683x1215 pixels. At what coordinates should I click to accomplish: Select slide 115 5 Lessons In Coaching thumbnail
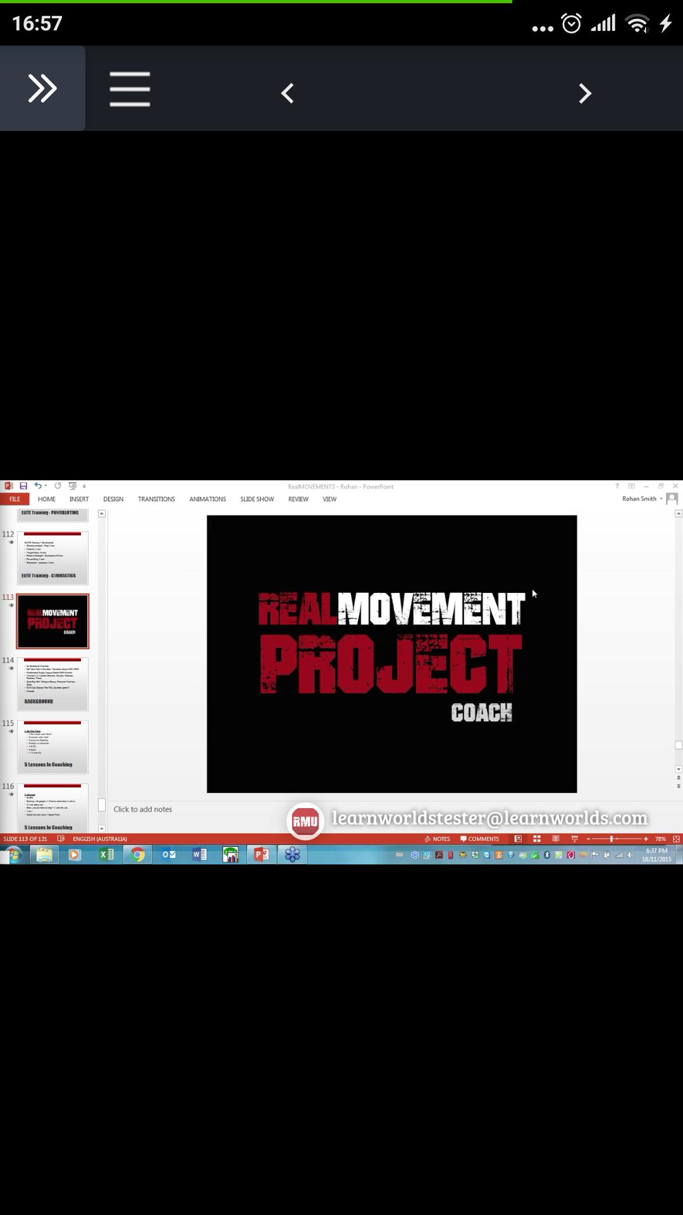pos(52,747)
